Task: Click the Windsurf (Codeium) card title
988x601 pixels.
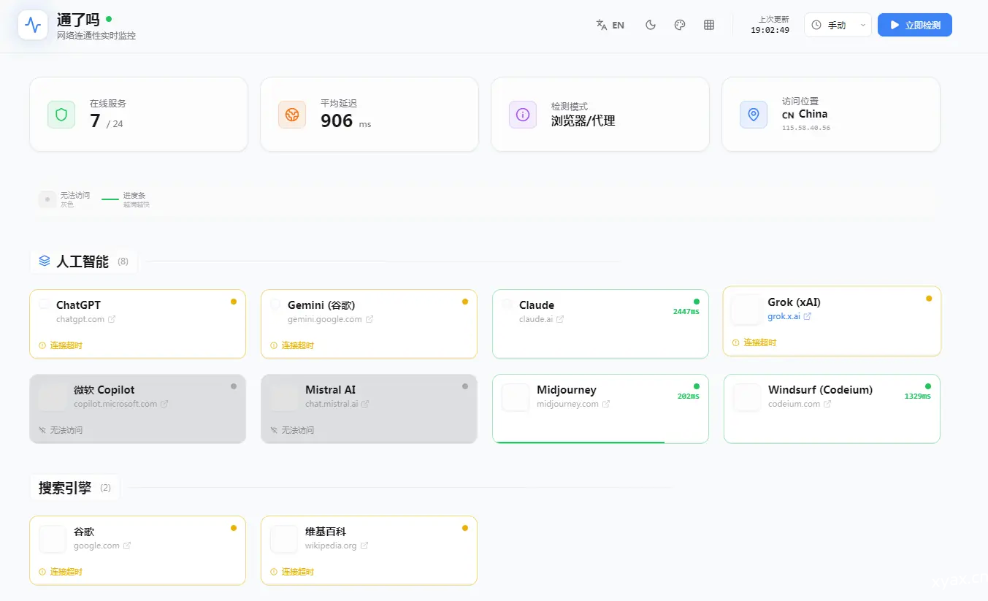Action: pyautogui.click(x=820, y=390)
